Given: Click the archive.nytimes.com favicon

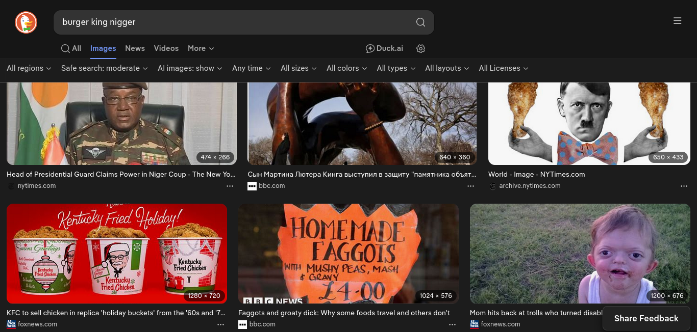Looking at the screenshot, I should click(x=492, y=186).
